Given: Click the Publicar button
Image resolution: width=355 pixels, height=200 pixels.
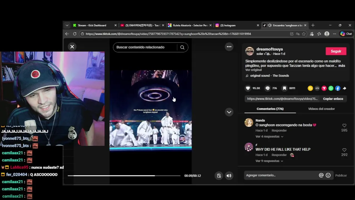Looking at the screenshot, I should click(341, 176).
